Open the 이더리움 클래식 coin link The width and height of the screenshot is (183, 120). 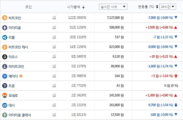coord(20,115)
